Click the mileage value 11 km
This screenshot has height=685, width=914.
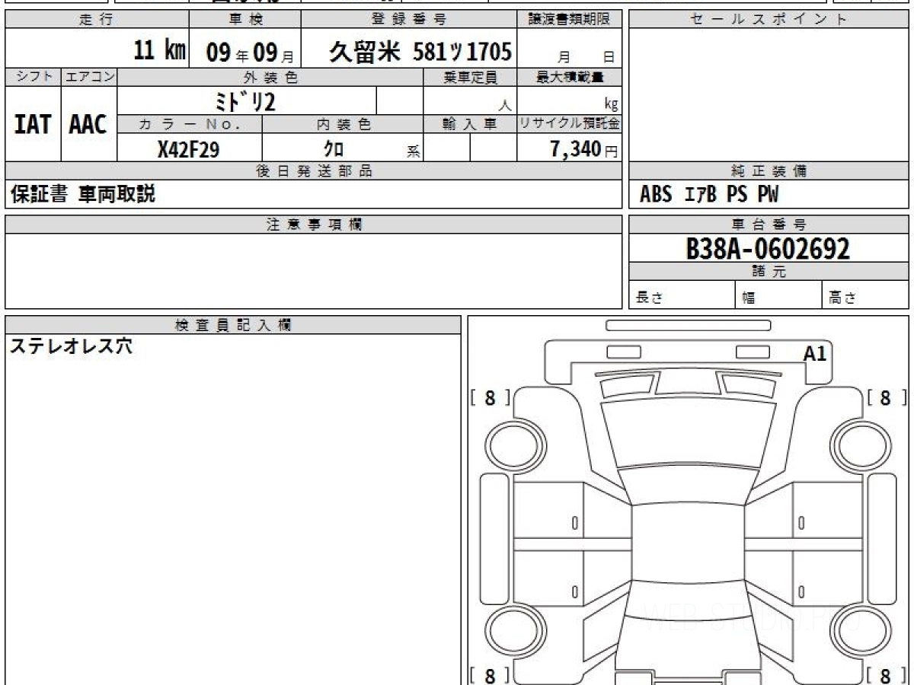pos(160,51)
